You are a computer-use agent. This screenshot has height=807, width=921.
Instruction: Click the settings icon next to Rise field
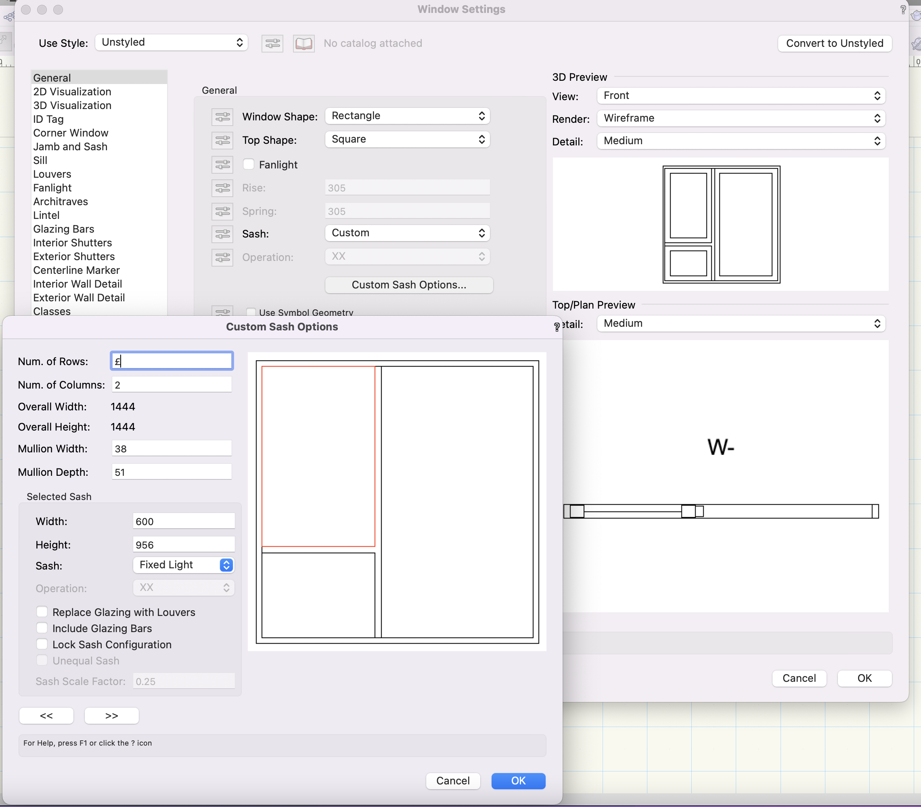tap(222, 188)
